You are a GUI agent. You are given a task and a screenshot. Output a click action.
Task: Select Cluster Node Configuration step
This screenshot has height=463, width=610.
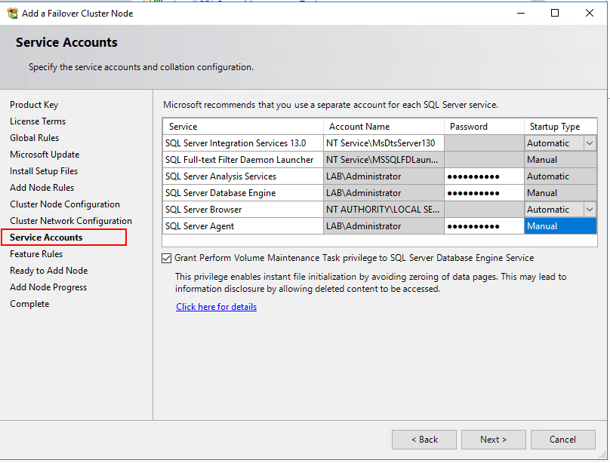(x=65, y=204)
